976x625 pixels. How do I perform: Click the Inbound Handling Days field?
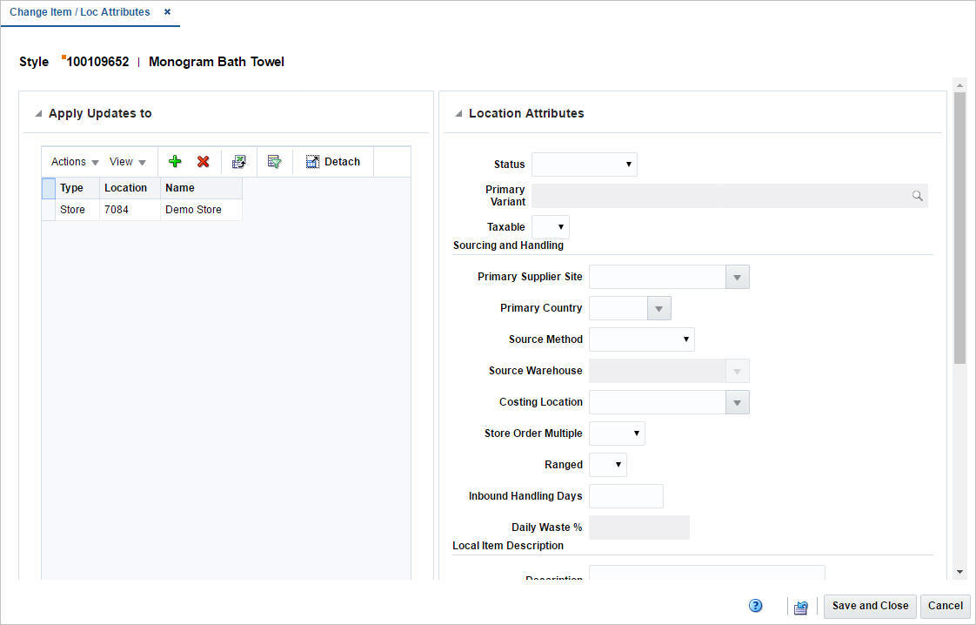[625, 495]
